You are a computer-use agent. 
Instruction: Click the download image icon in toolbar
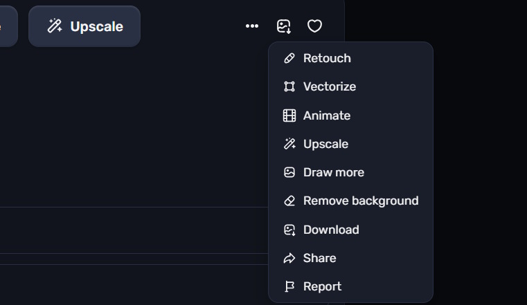click(284, 26)
